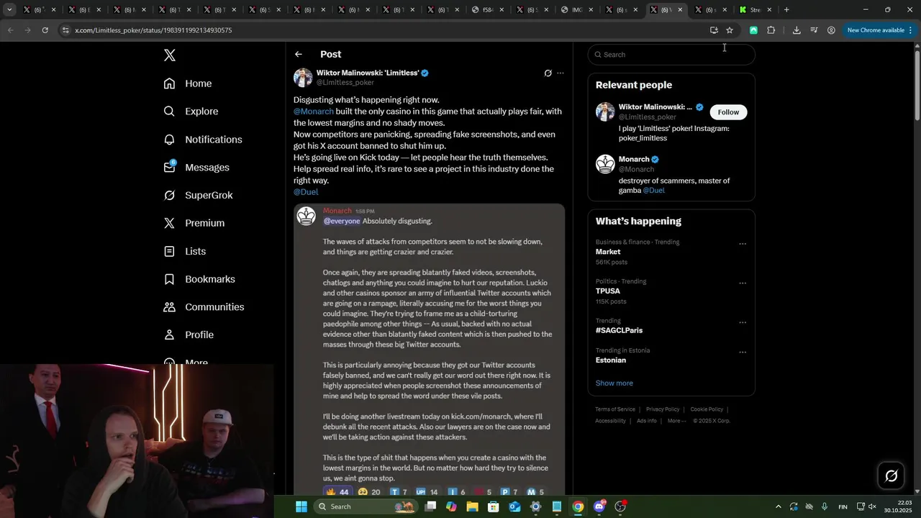Open more options for Estonian trend
921x518 pixels.
[x=743, y=353]
